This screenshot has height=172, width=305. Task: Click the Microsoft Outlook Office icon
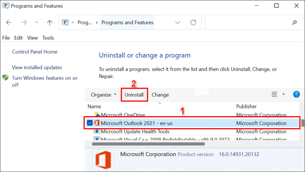click(x=97, y=123)
